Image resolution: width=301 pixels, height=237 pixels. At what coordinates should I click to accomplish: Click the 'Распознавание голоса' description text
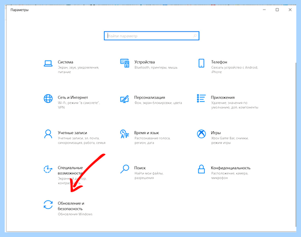pyautogui.click(x=152, y=138)
